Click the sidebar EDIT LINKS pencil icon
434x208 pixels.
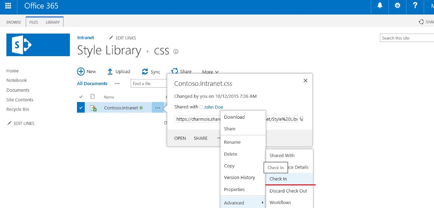coord(9,123)
